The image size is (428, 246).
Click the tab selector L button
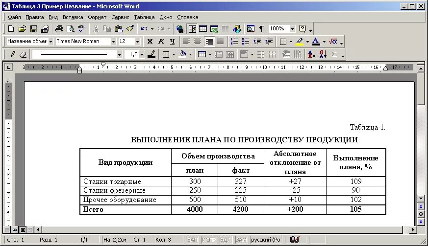point(9,67)
